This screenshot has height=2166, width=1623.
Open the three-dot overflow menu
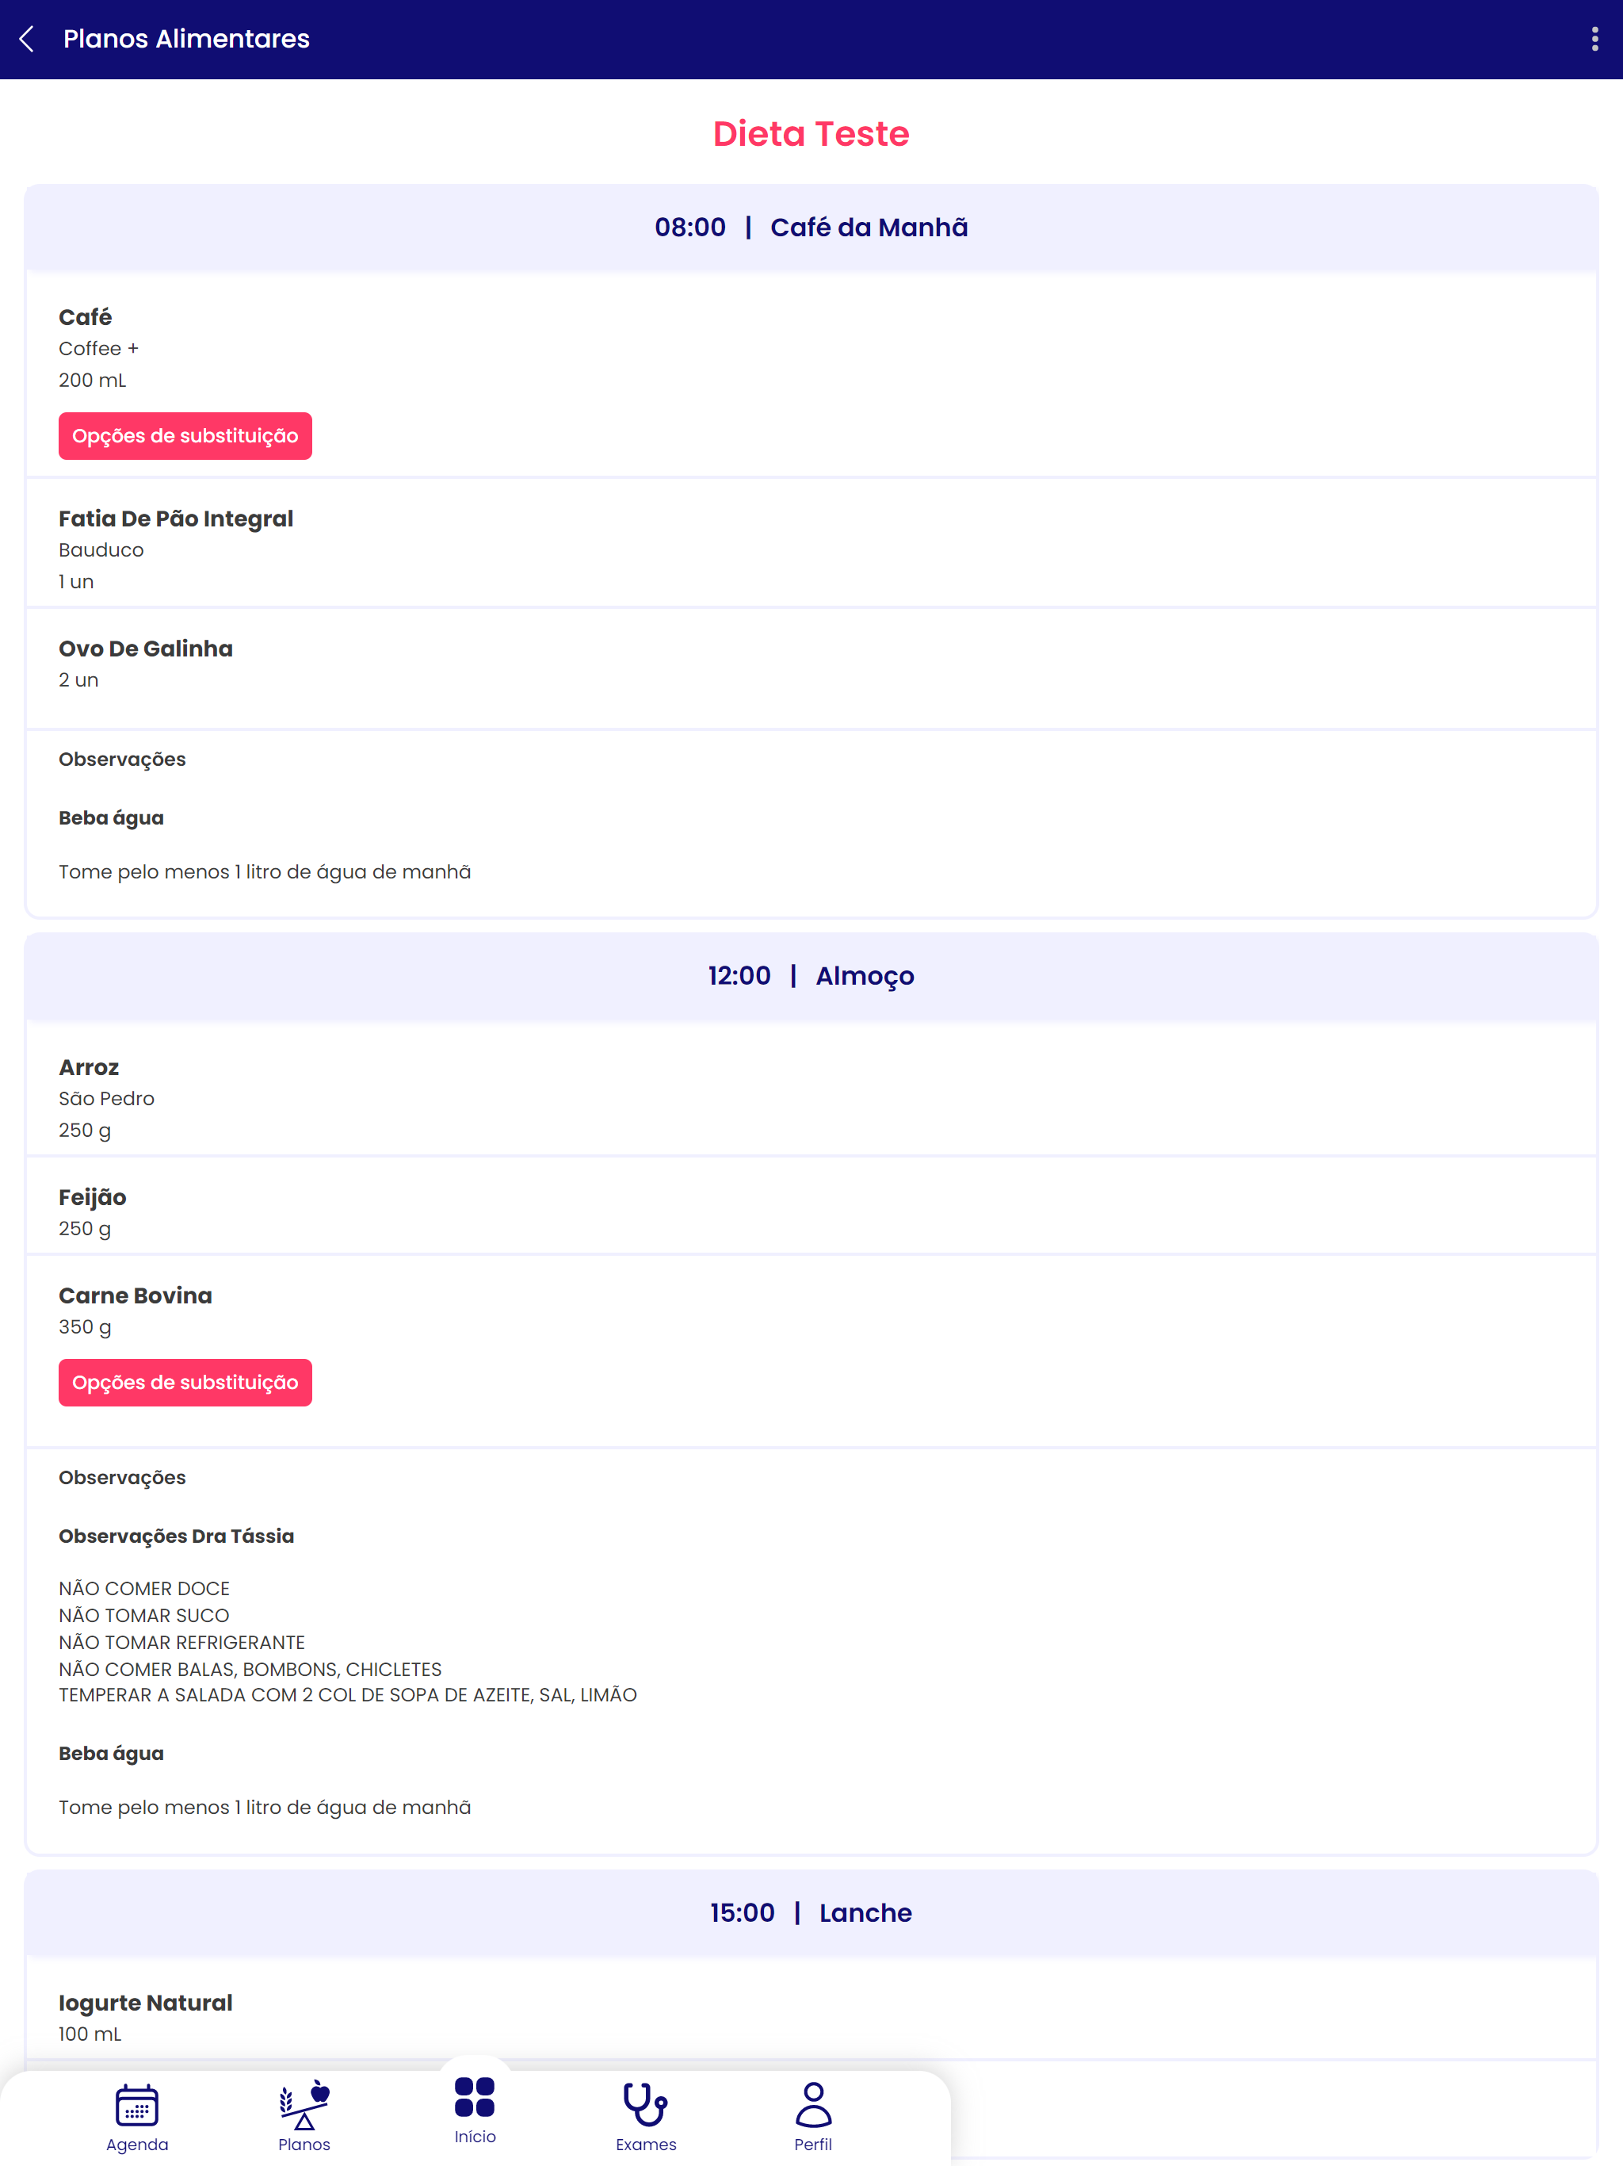(x=1594, y=39)
